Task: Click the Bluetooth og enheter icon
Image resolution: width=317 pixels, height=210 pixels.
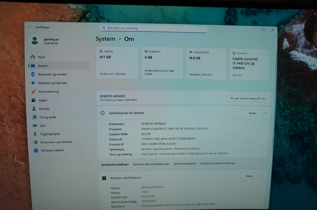Action: (x=33, y=74)
